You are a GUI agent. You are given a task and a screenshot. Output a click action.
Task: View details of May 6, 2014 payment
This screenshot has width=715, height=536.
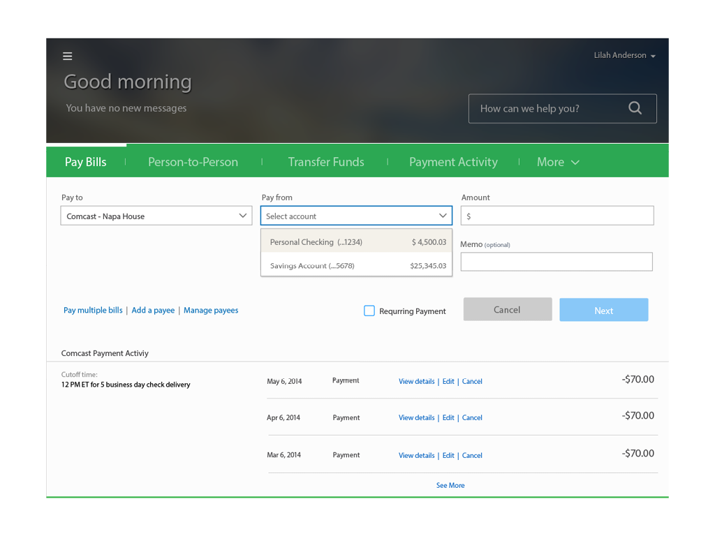point(416,381)
